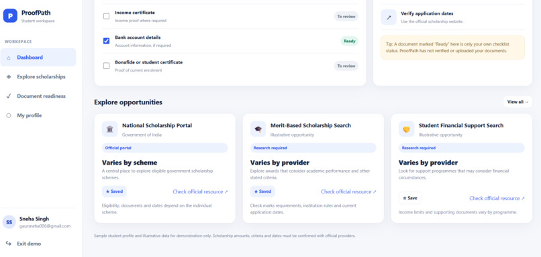Click the Exit demo arrow icon
Viewport: 541px width, 257px height.
tap(9, 244)
